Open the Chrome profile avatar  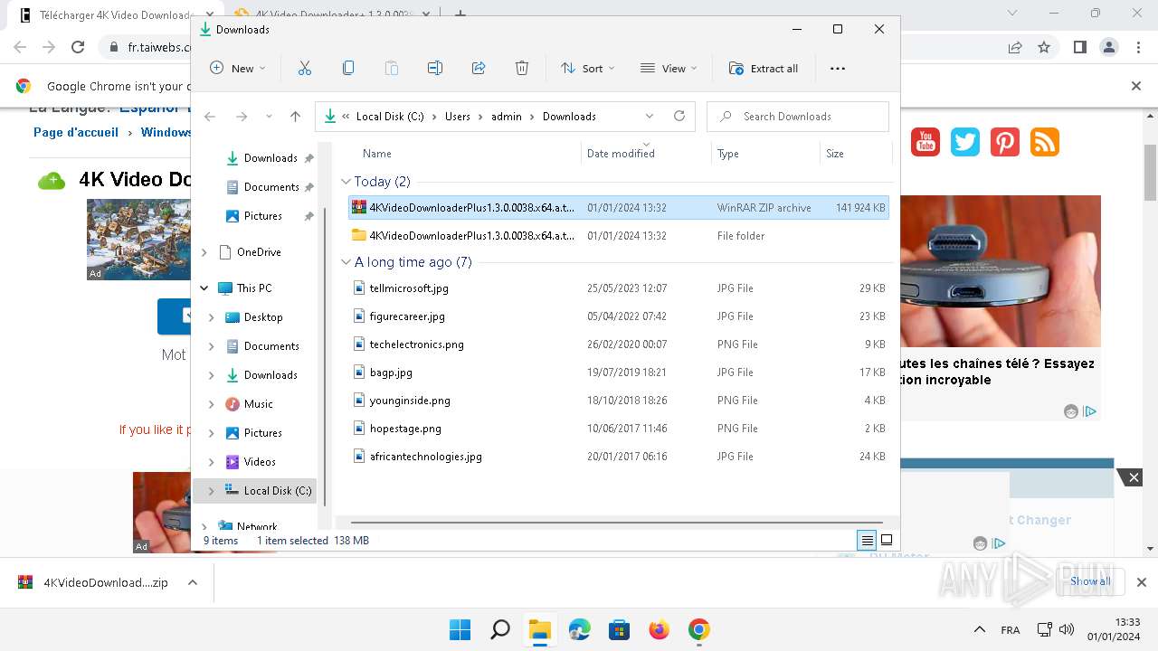(1109, 47)
